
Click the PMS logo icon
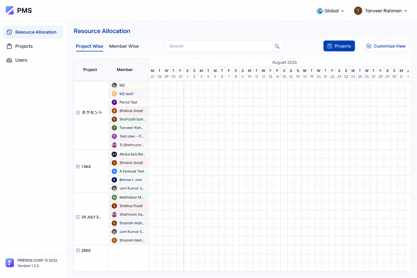click(x=10, y=10)
